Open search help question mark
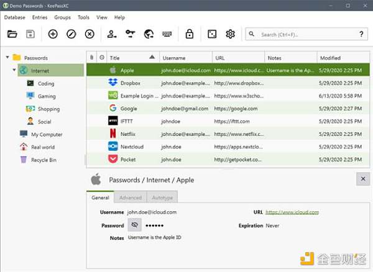 pos(361,34)
